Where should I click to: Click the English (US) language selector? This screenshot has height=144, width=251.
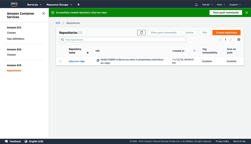pos(36,141)
